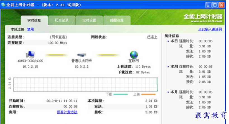This screenshot has height=124, width=229.
Task: Click the 本地连接 label
Action: click(17, 29)
